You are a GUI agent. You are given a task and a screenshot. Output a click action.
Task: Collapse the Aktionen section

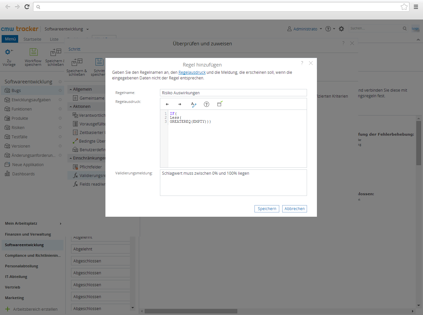[71, 107]
